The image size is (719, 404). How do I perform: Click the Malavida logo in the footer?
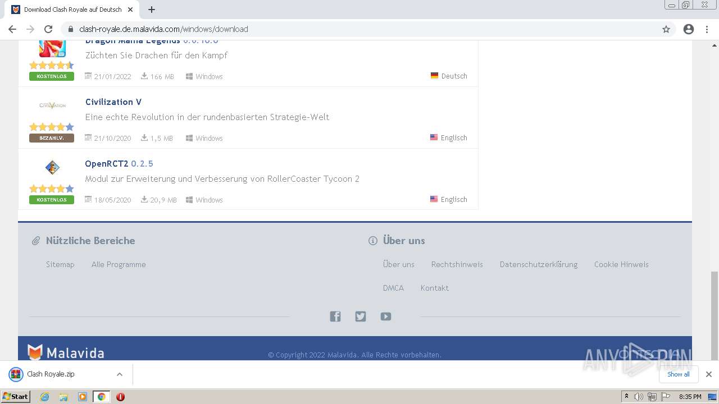click(x=66, y=352)
